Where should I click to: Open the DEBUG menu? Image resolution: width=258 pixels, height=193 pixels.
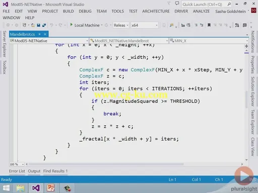click(85, 11)
